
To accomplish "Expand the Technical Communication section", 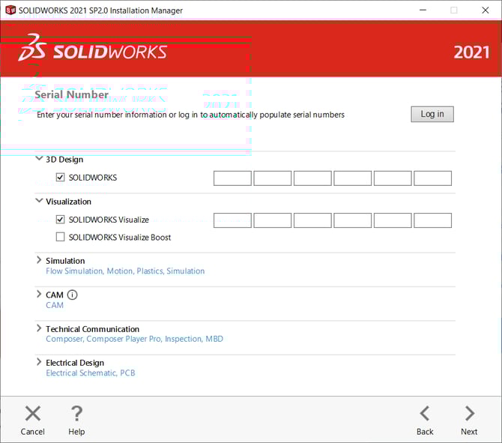I will [39, 328].
